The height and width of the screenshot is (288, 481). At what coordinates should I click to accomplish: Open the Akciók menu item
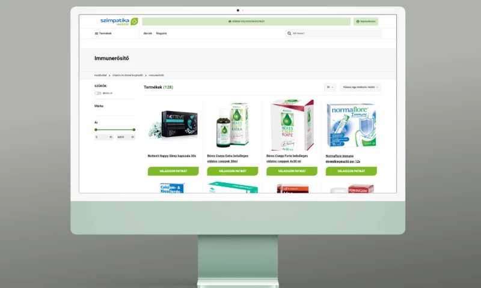(147, 34)
